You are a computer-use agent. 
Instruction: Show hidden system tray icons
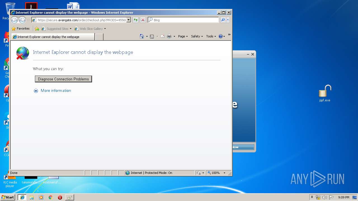(312, 197)
